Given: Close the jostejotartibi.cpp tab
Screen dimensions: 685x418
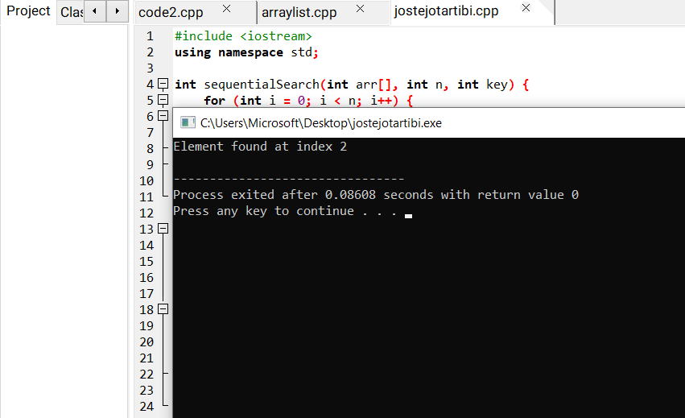Looking at the screenshot, I should point(526,9).
